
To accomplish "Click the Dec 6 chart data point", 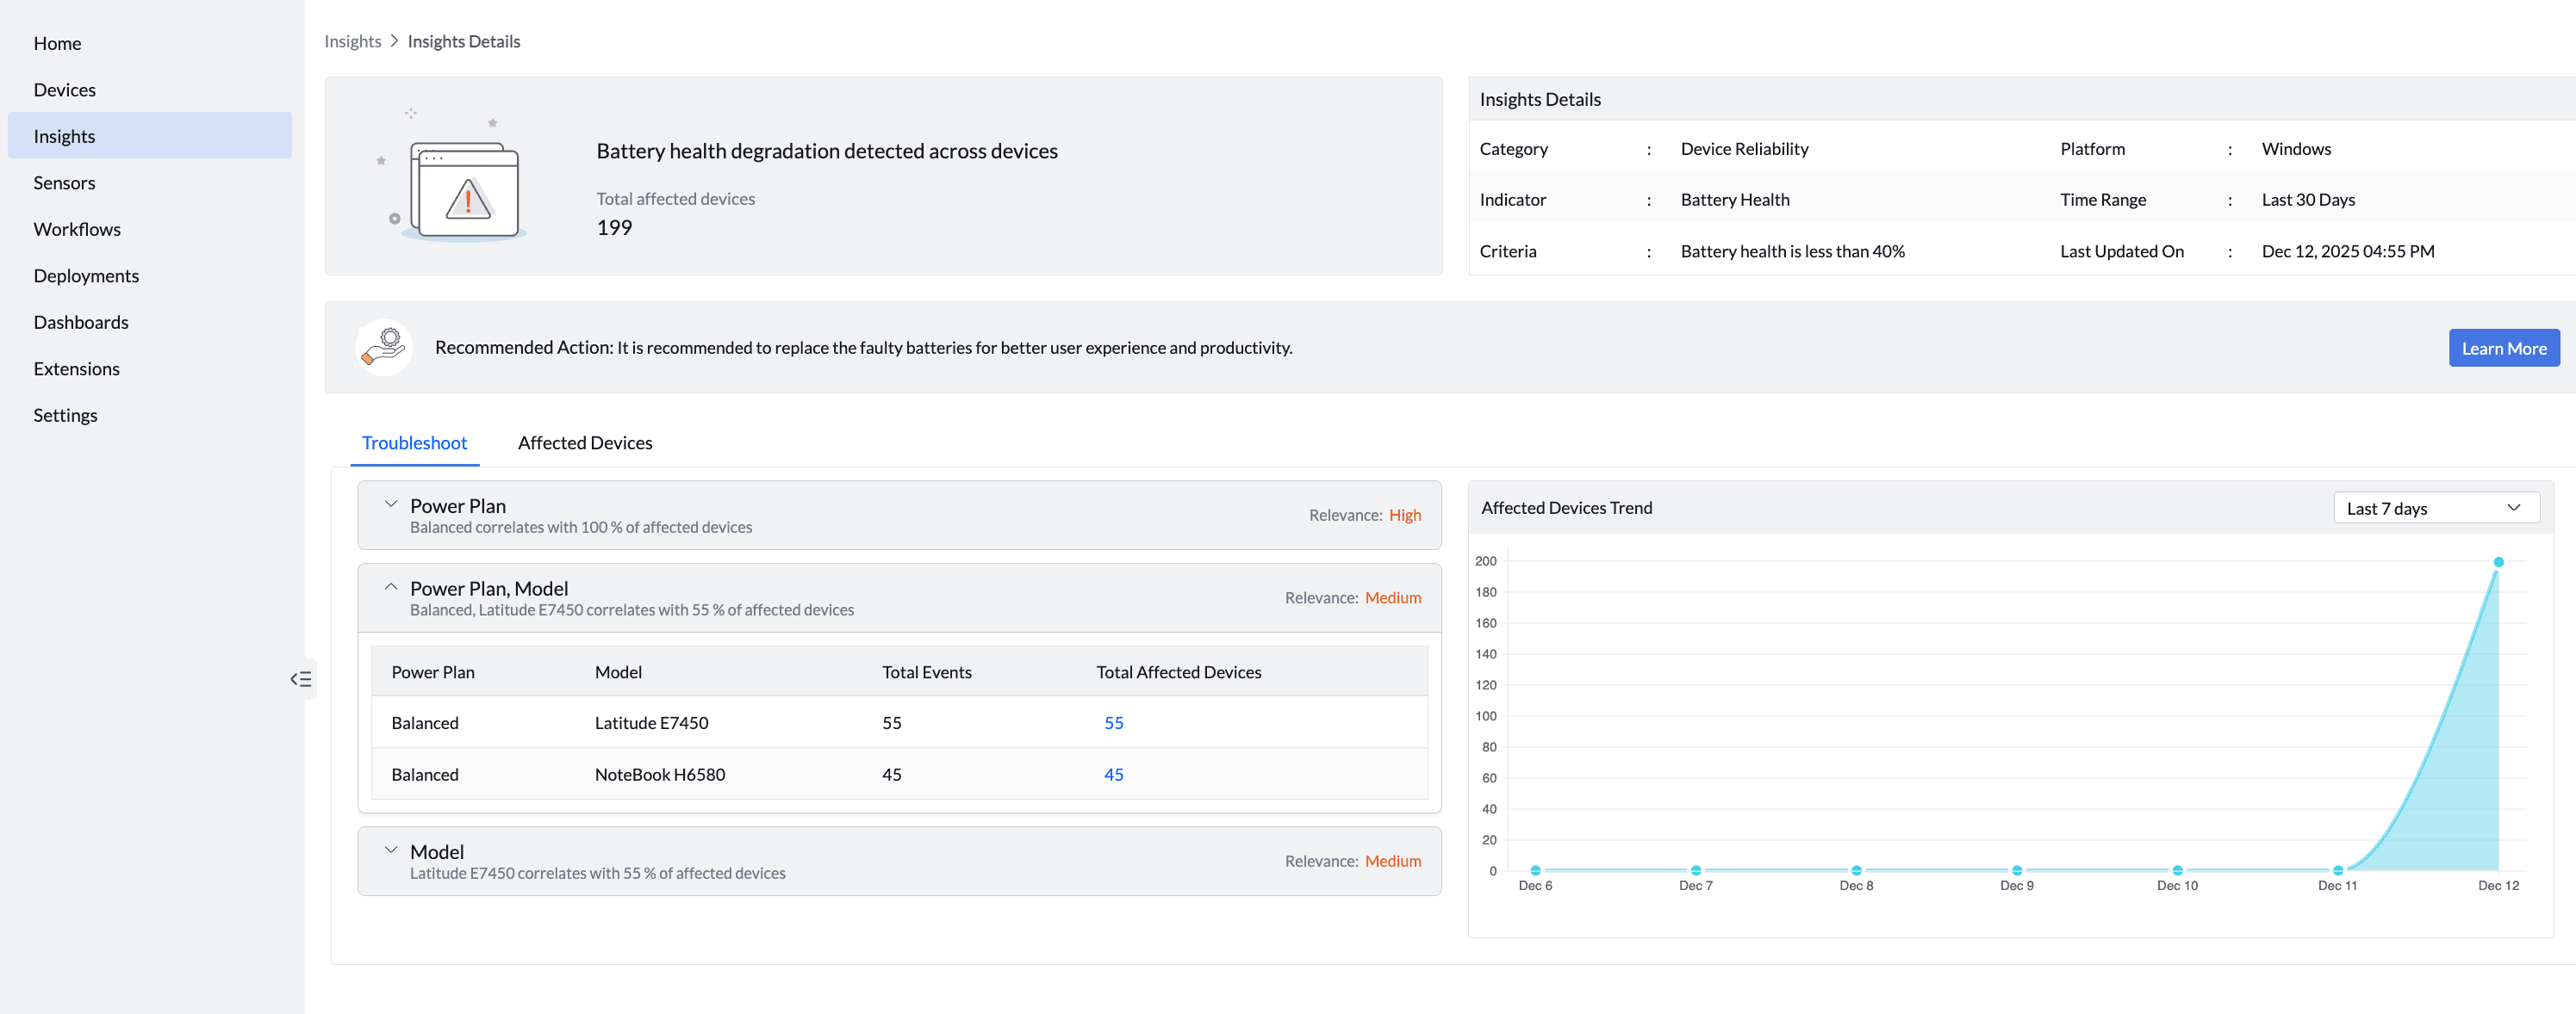I will pyautogui.click(x=1535, y=870).
